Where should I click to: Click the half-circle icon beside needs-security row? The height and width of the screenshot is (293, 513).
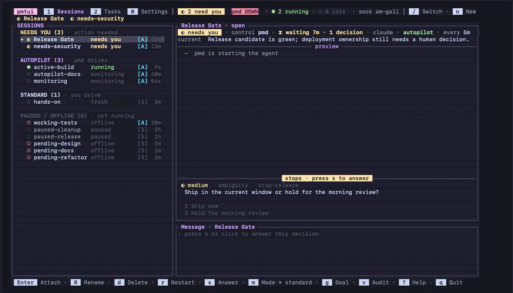(29, 46)
